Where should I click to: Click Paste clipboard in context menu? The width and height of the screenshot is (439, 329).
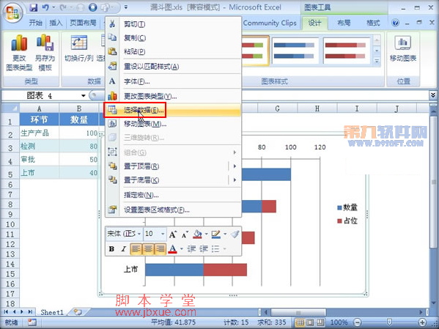coord(112,51)
